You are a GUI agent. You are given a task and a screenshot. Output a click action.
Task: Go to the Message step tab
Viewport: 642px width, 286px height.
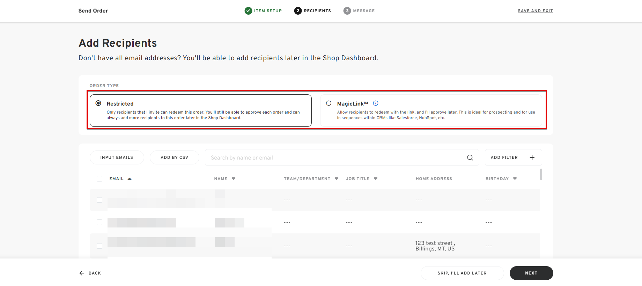[x=363, y=11]
